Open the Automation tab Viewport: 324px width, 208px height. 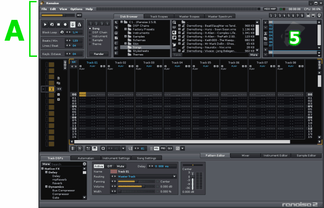pos(86,158)
